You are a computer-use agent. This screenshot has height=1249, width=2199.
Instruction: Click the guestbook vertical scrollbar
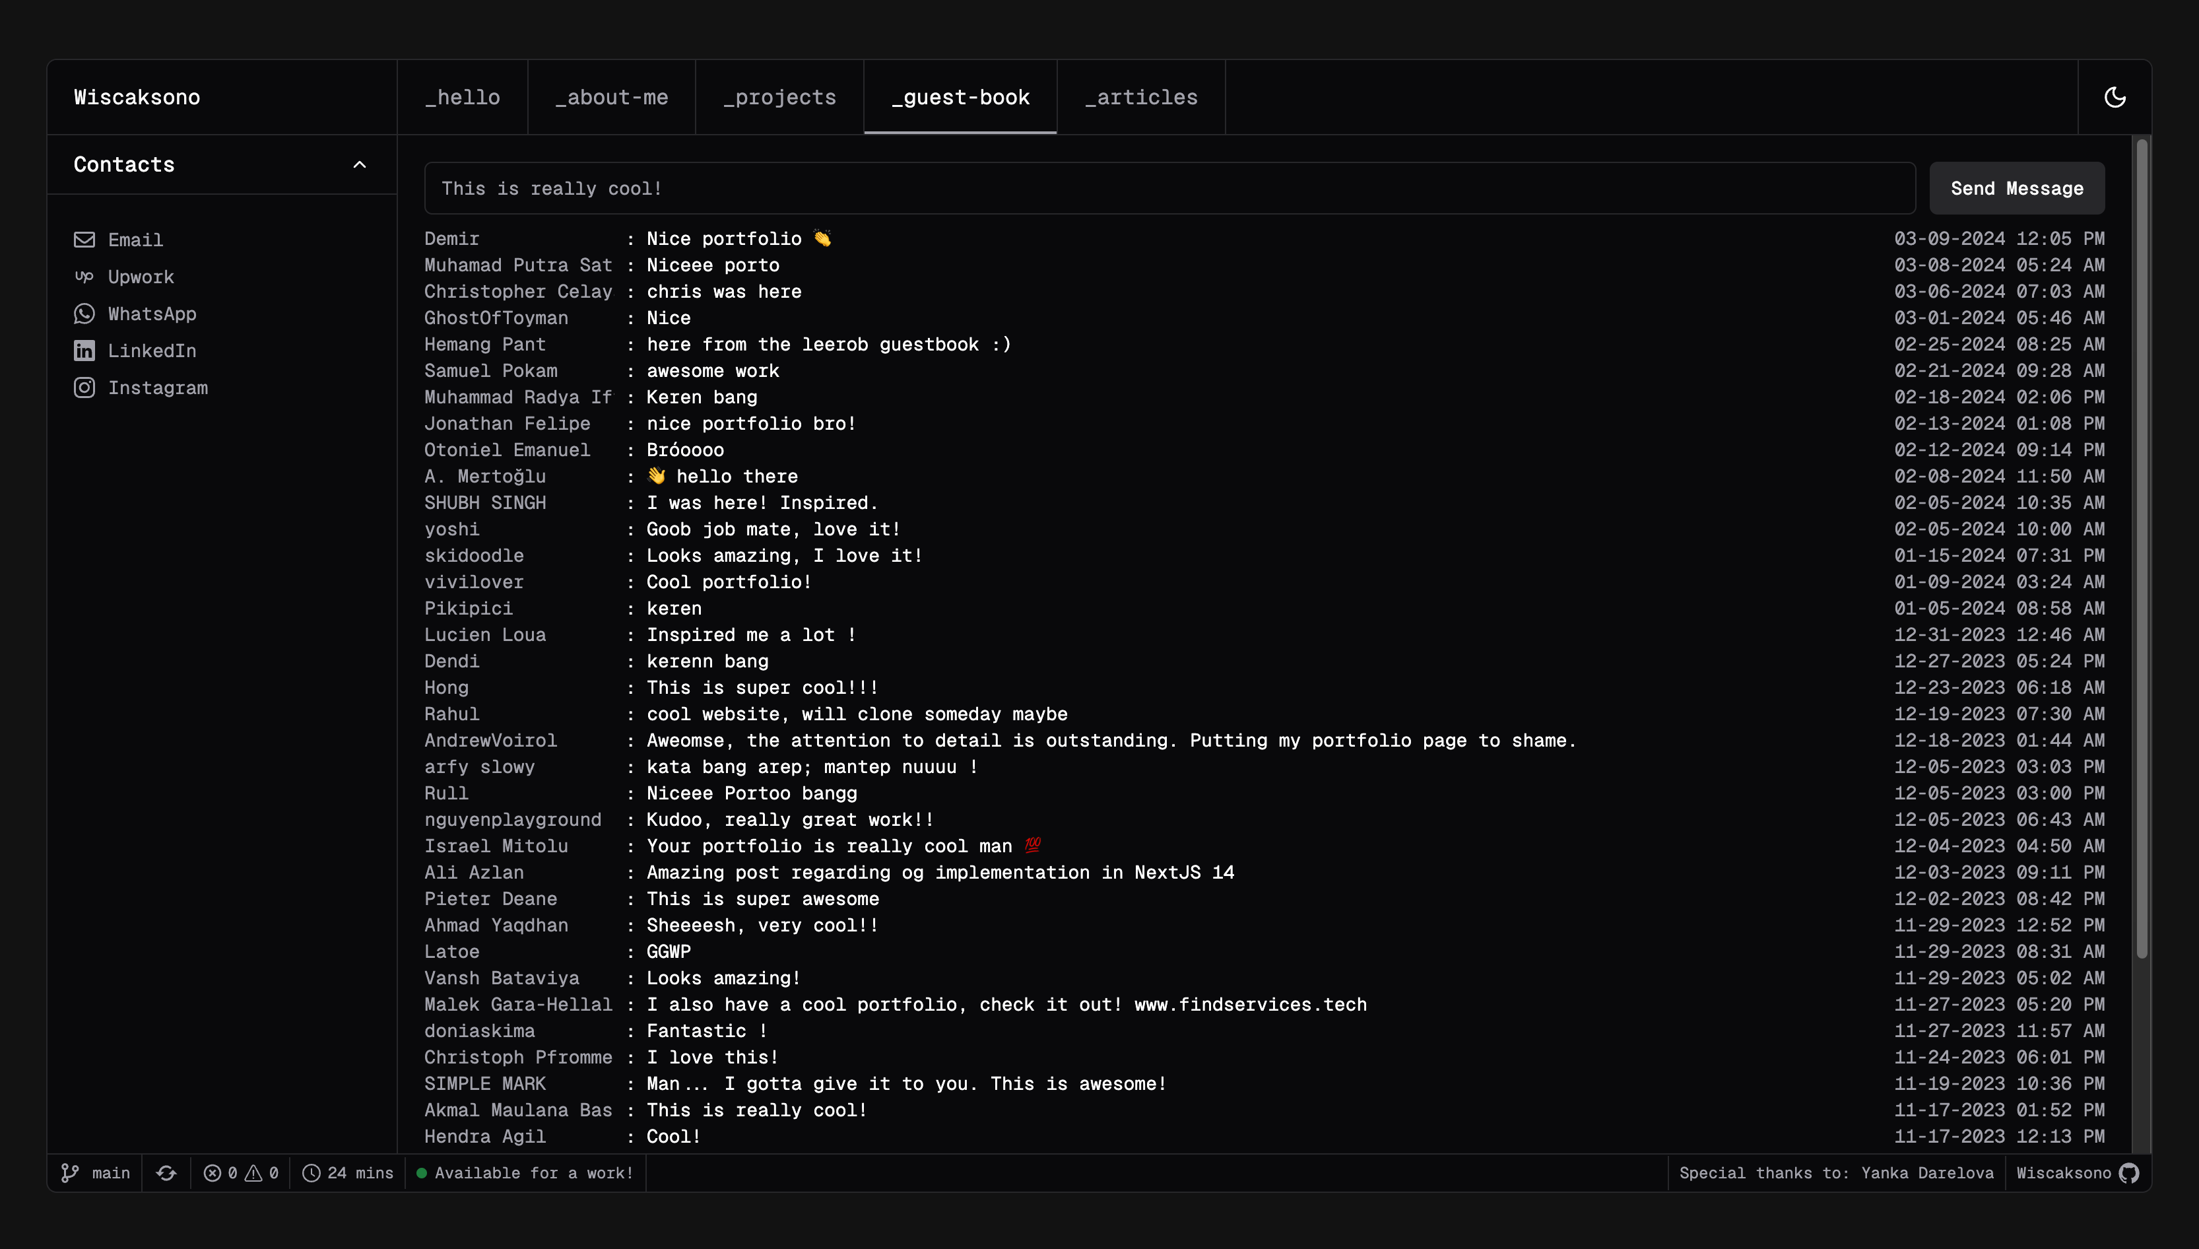point(2141,549)
